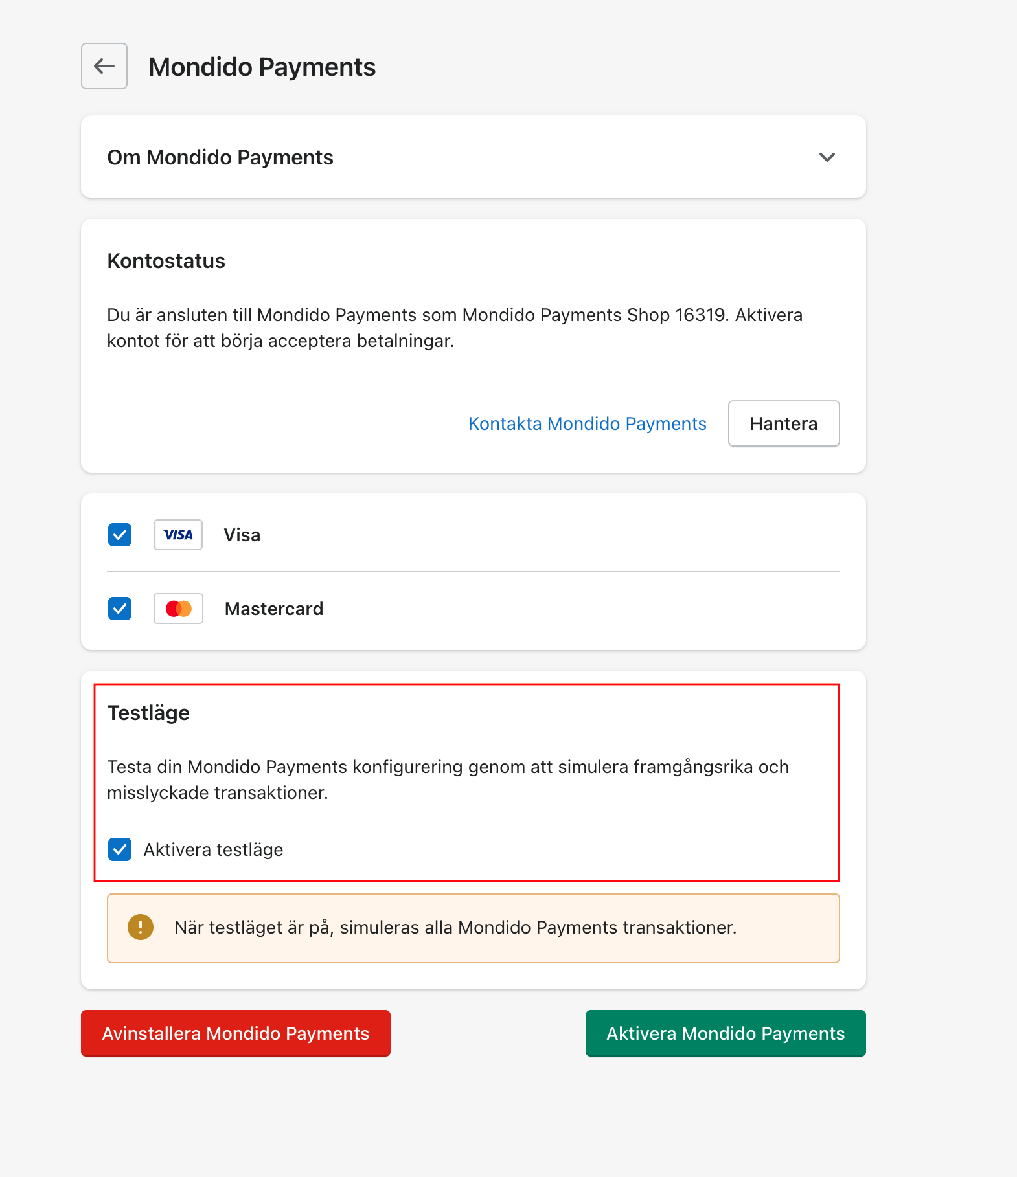
Task: Activate via green Aktivera Mondido Payments button
Action: pyautogui.click(x=726, y=1033)
